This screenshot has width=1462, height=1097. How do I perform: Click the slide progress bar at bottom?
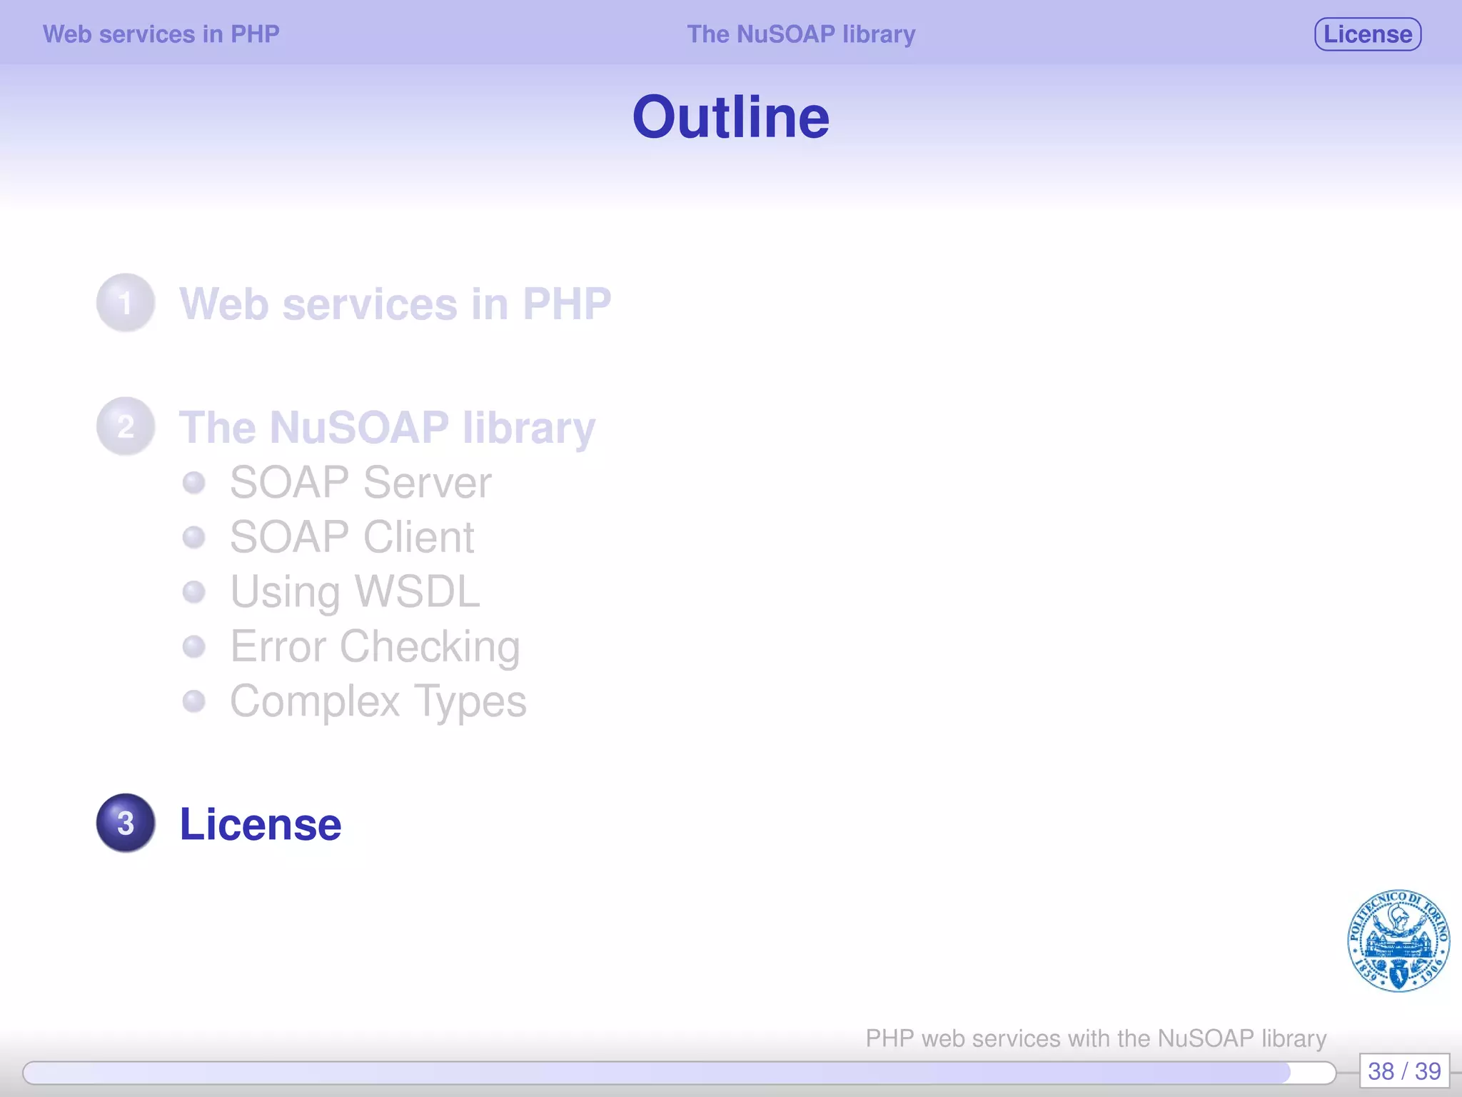point(678,1072)
